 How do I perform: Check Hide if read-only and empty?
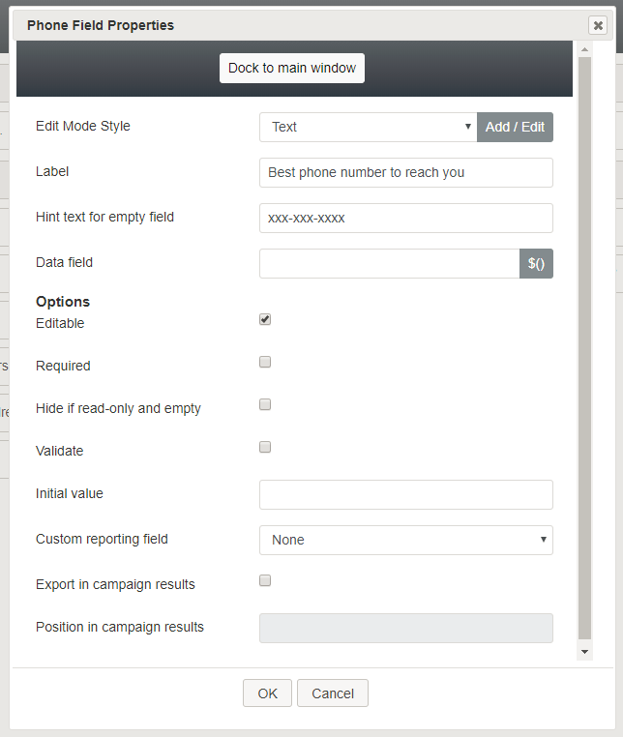[x=265, y=404]
